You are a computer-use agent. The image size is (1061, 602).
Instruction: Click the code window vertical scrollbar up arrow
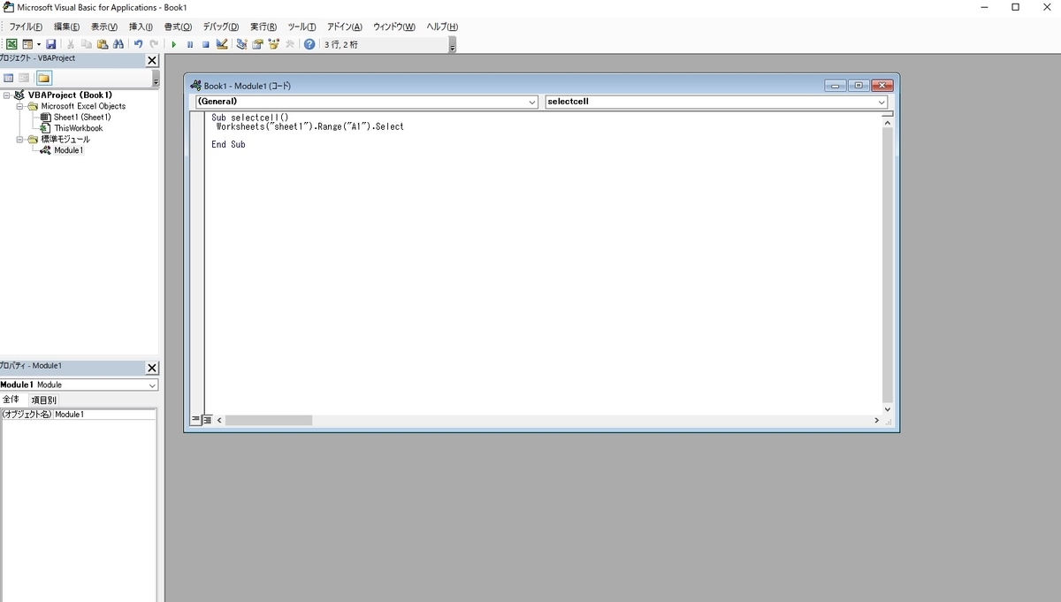pyautogui.click(x=888, y=125)
